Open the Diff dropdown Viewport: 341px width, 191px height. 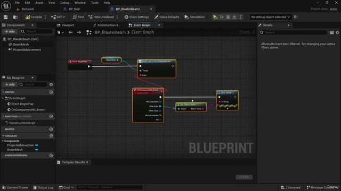pyautogui.click(x=58, y=17)
